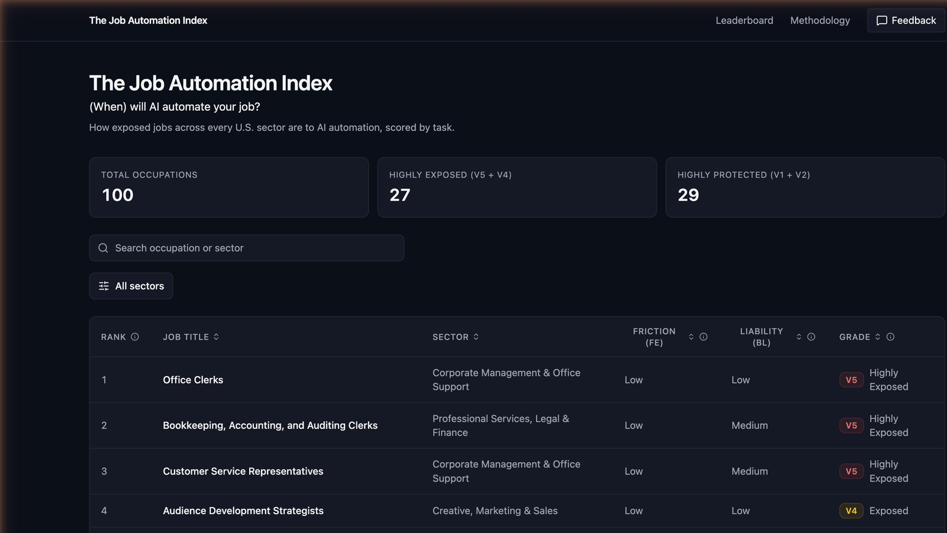The image size is (947, 533).
Task: Click the V5 badge for Customer Service Representatives
Action: point(851,471)
